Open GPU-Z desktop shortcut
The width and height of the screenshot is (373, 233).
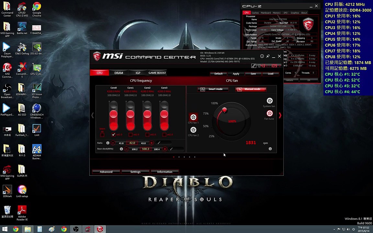pos(37,69)
